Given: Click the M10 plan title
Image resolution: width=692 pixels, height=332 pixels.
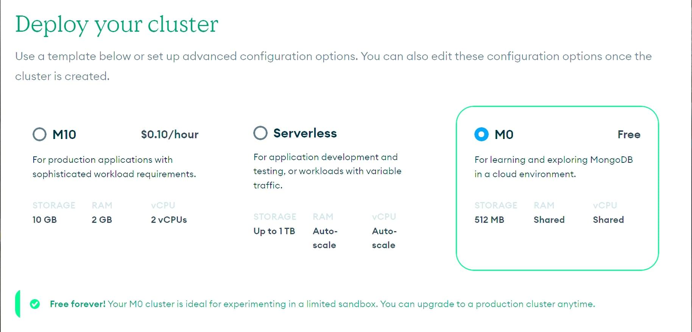Looking at the screenshot, I should click(64, 134).
